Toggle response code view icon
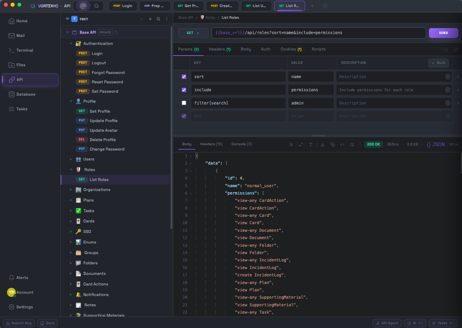 click(x=342, y=144)
